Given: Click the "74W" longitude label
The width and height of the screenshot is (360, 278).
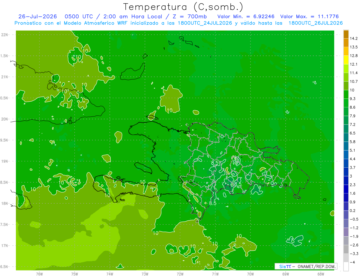Looking at the screenshot, I should (x=109, y=274).
